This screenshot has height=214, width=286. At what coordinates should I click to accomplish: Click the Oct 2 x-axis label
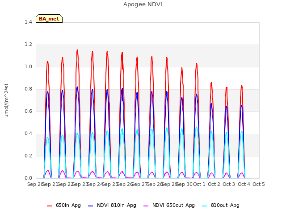(x=214, y=184)
